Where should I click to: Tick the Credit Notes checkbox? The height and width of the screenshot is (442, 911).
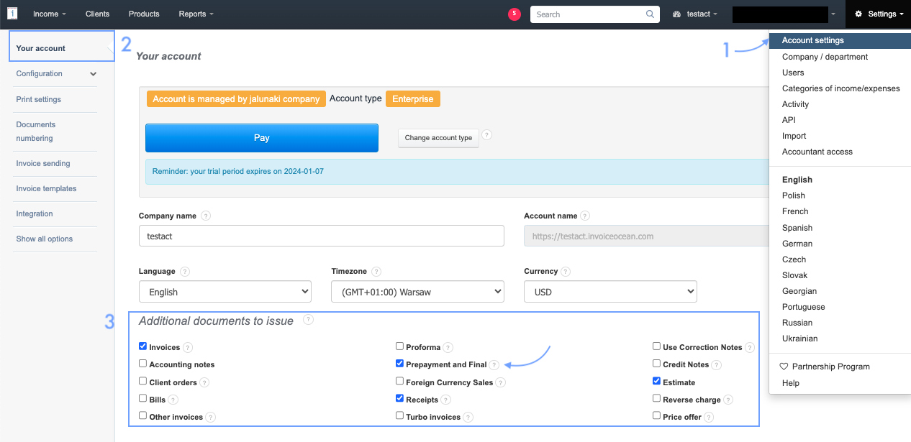pyautogui.click(x=657, y=364)
